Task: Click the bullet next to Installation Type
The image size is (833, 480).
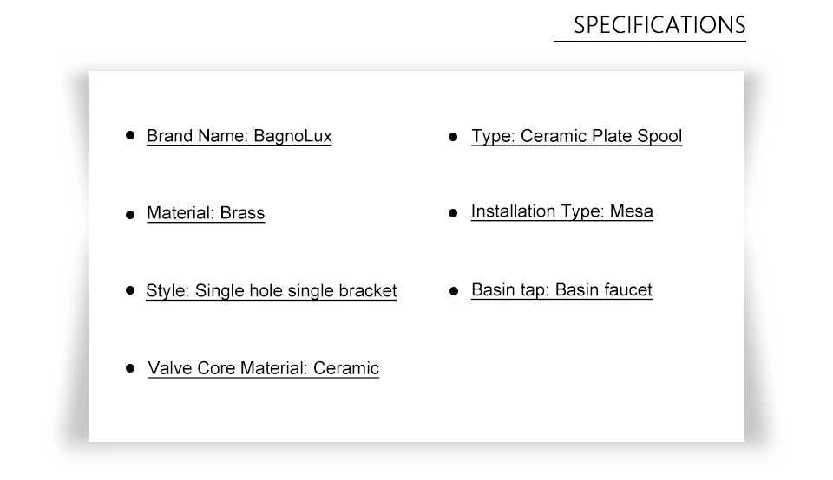Action: pos(453,213)
